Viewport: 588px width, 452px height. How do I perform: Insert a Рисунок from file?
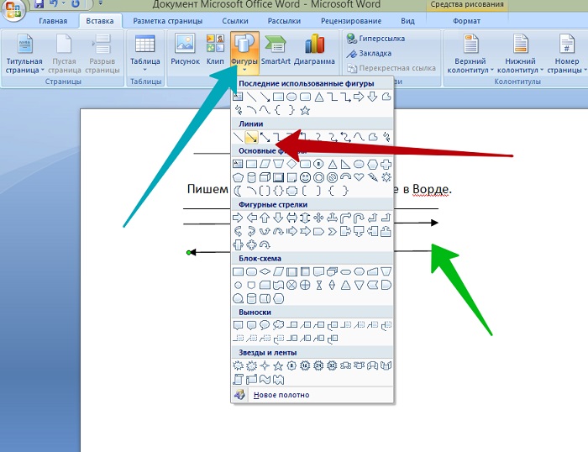point(186,49)
